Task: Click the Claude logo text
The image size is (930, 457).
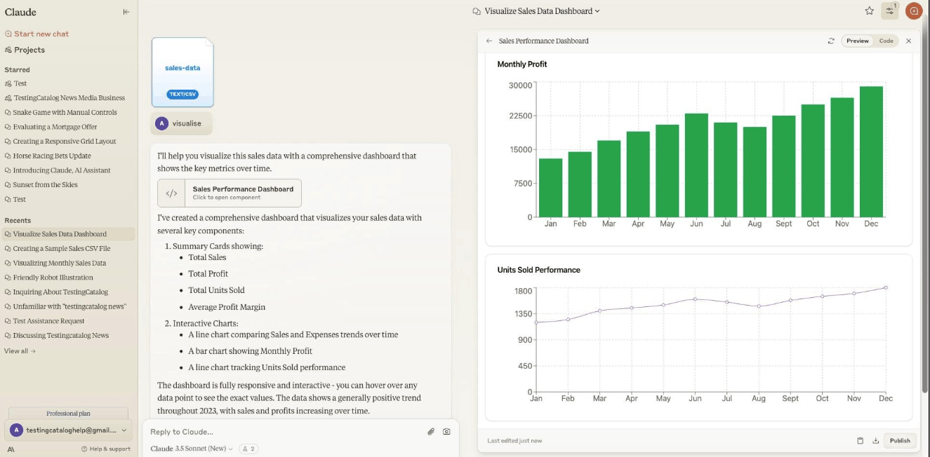Action: 20,12
